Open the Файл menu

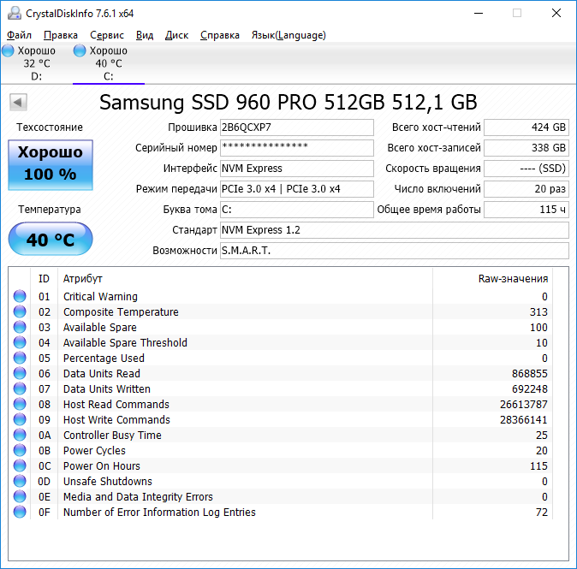point(19,35)
